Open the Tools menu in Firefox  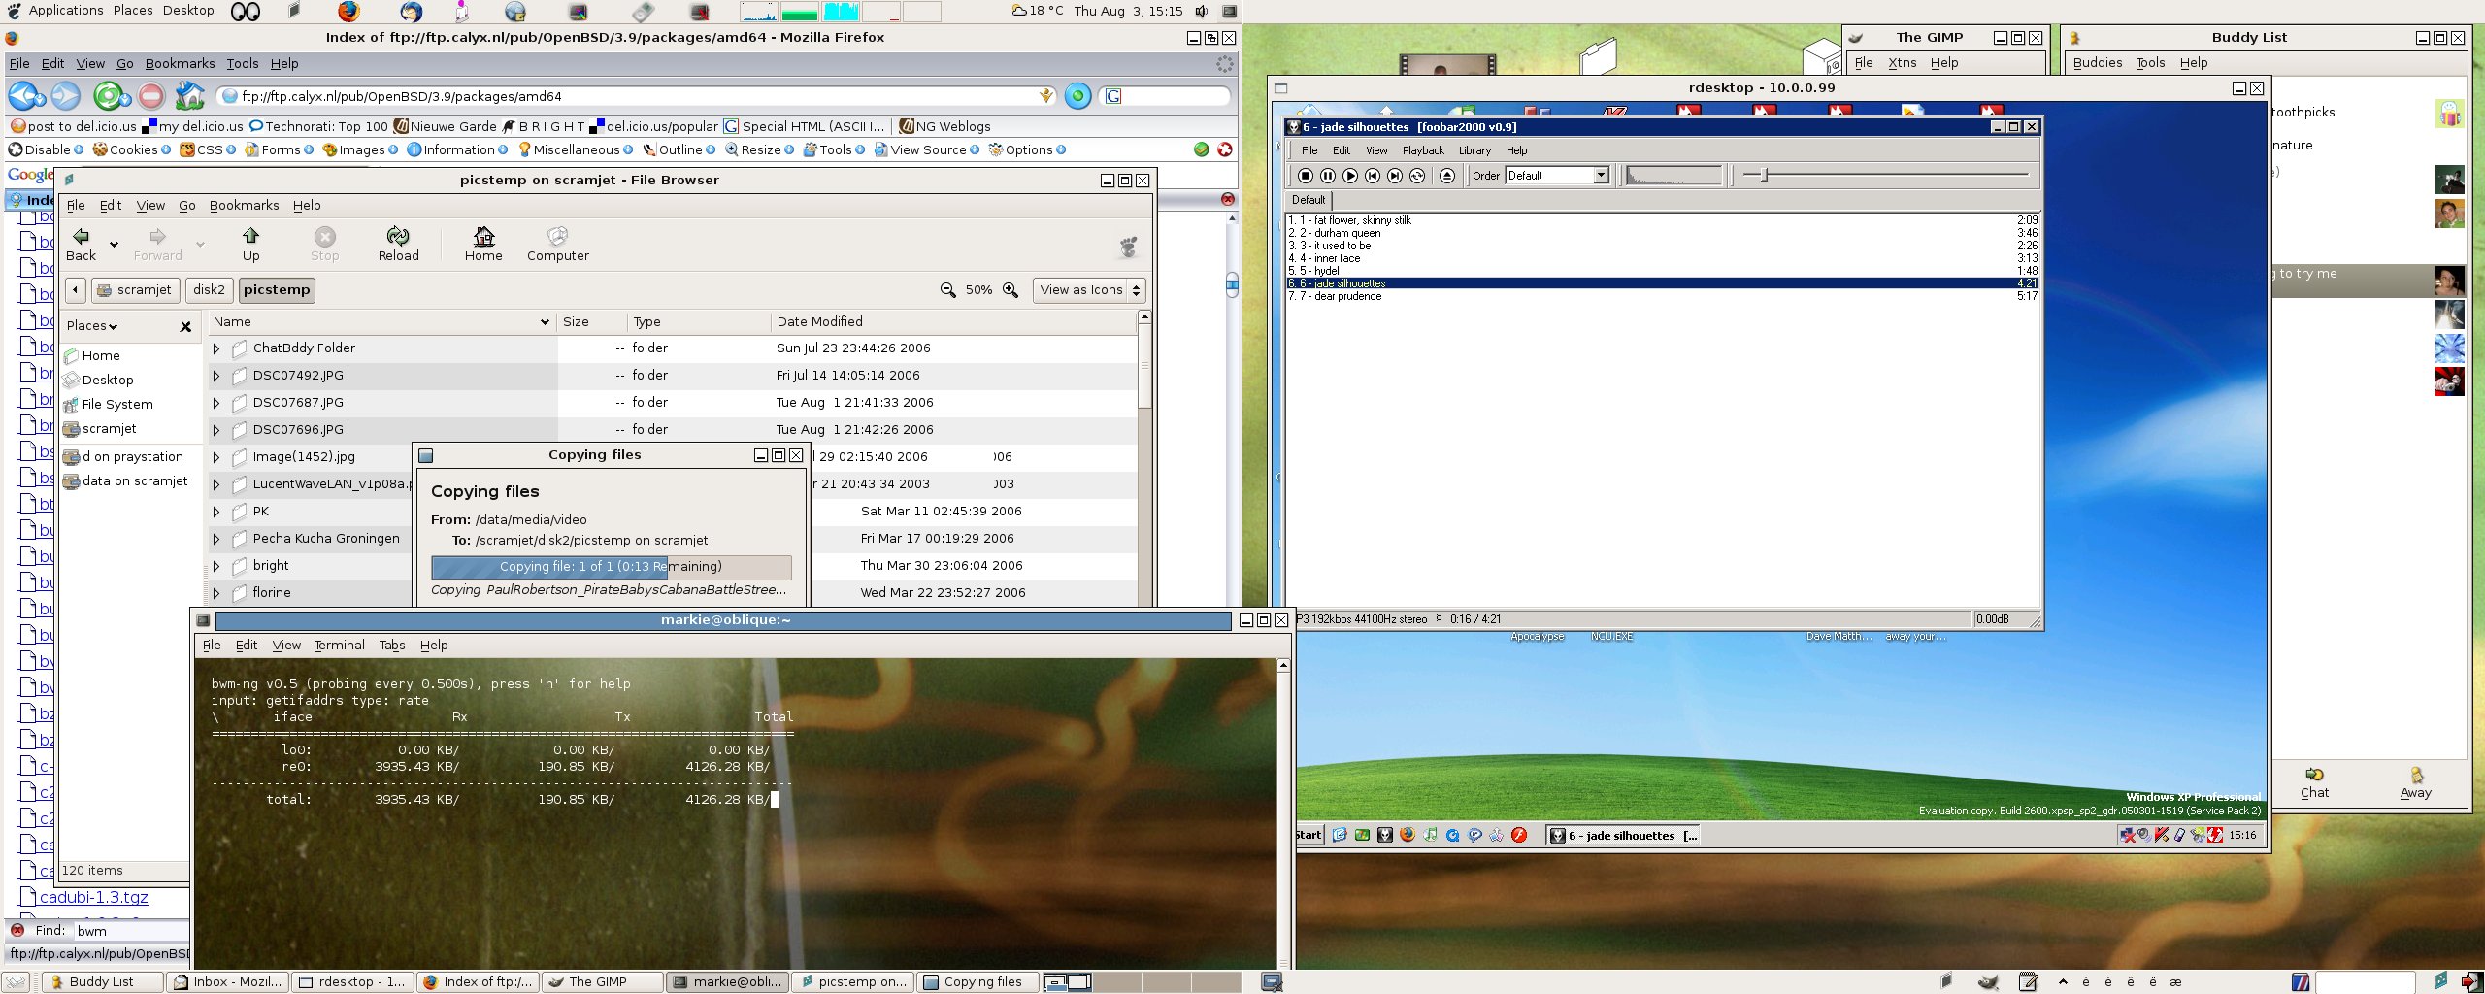[x=243, y=63]
